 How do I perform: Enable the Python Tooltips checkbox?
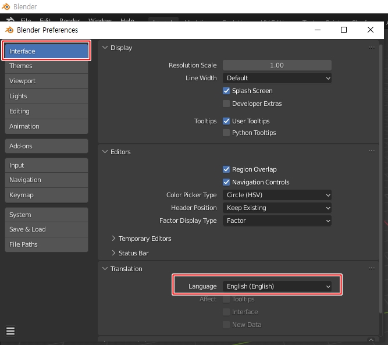[226, 133]
